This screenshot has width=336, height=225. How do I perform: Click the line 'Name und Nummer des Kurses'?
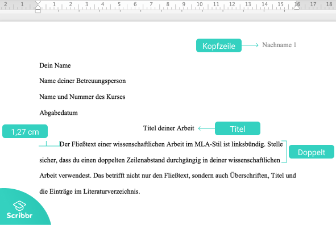(x=82, y=97)
